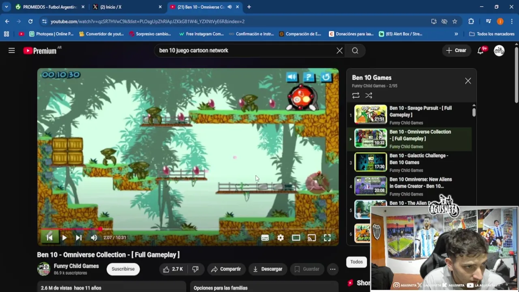Clear the search box with the X
Viewport: 519px width, 292px height.
[x=339, y=50]
